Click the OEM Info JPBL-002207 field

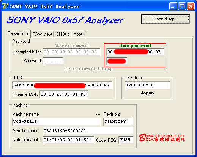click(147, 85)
